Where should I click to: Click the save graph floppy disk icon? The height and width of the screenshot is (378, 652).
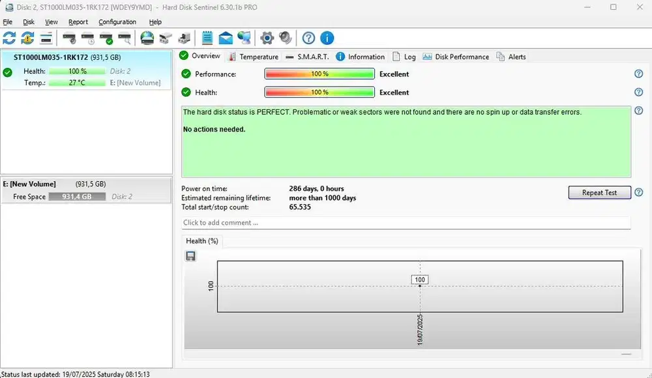click(190, 256)
